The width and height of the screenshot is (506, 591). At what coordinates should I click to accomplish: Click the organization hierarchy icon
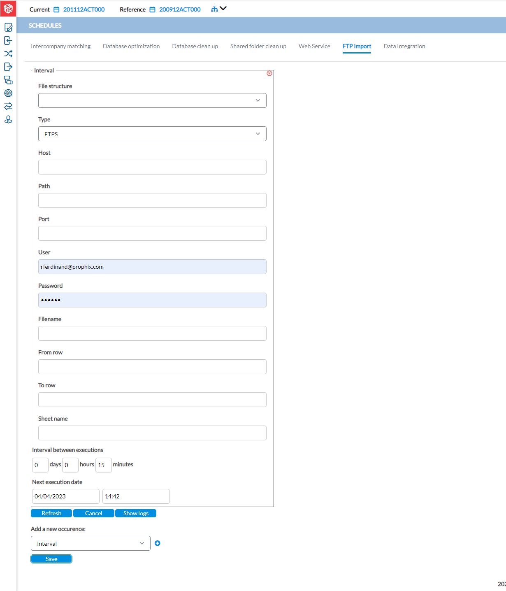pyautogui.click(x=214, y=9)
